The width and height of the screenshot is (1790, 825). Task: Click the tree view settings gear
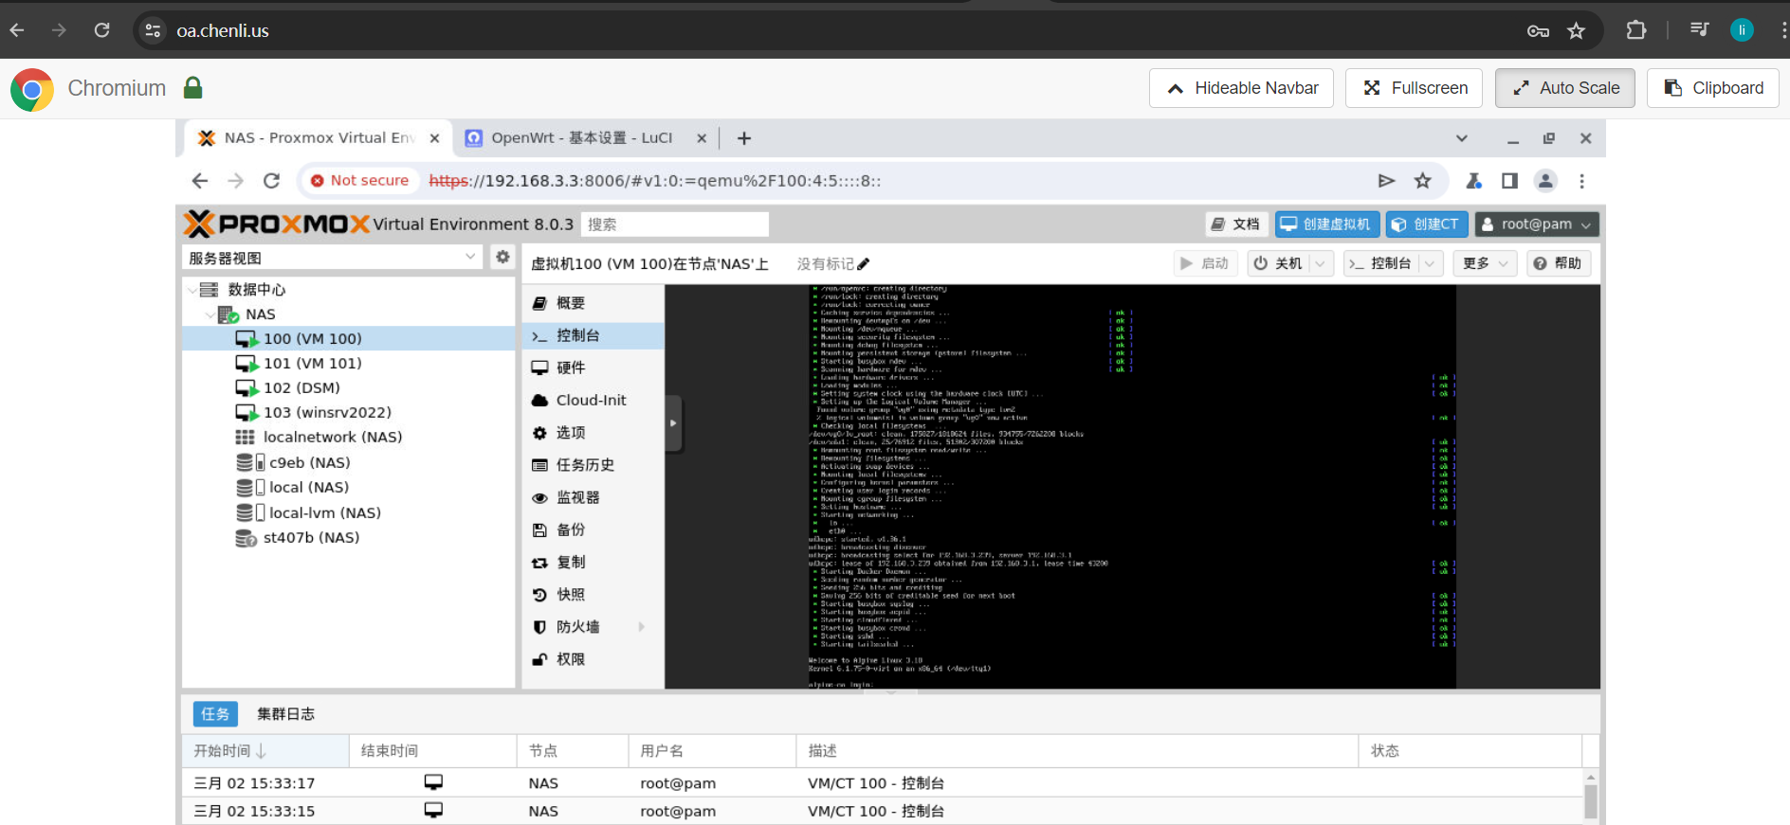click(502, 257)
